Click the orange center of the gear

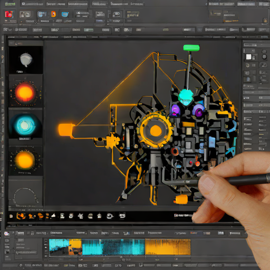tap(156, 131)
